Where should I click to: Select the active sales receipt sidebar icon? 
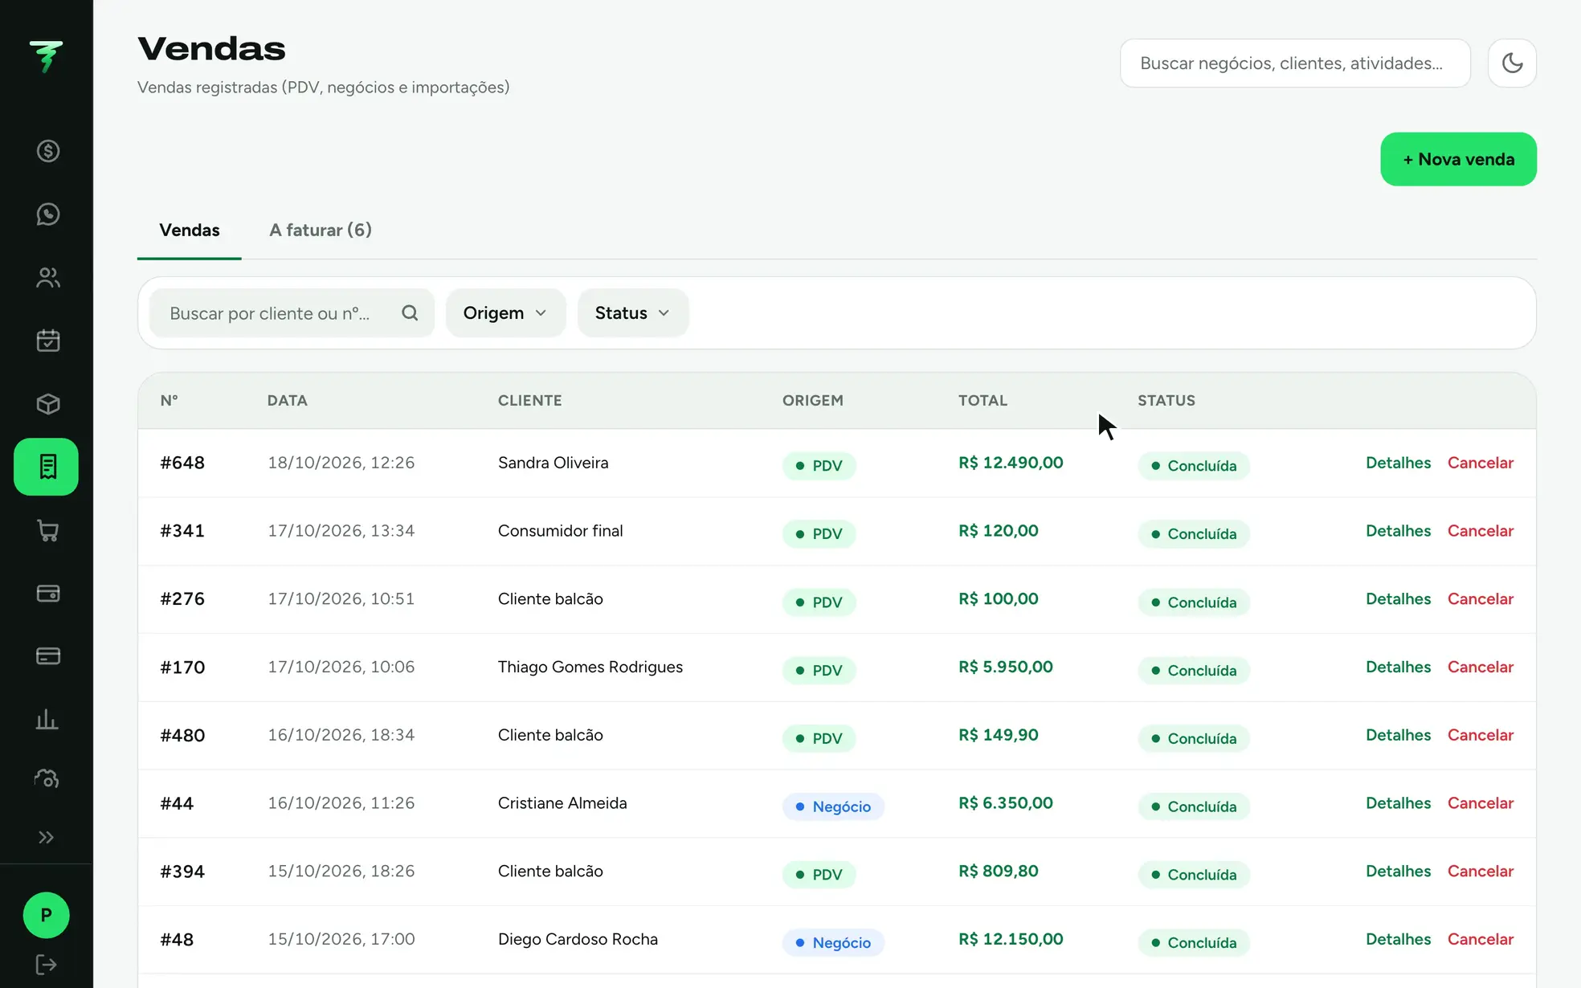(46, 467)
